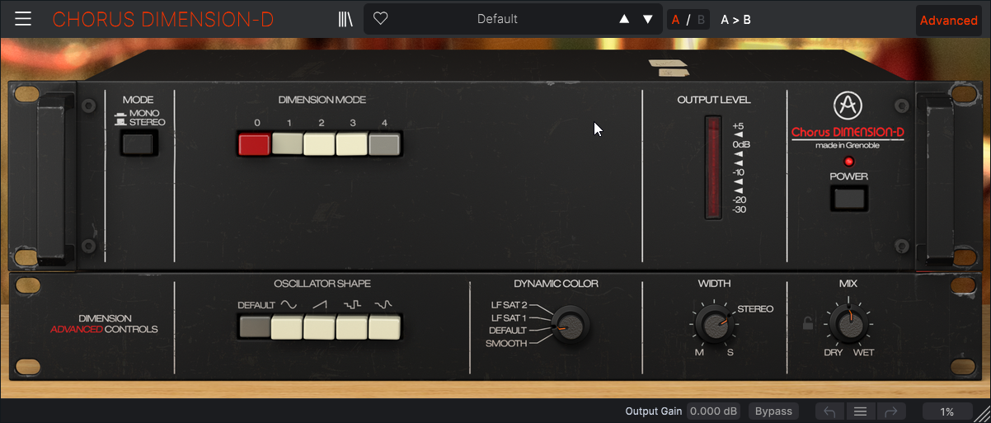This screenshot has height=423, width=991.
Task: Select previous preset with up arrow
Action: [x=624, y=19]
